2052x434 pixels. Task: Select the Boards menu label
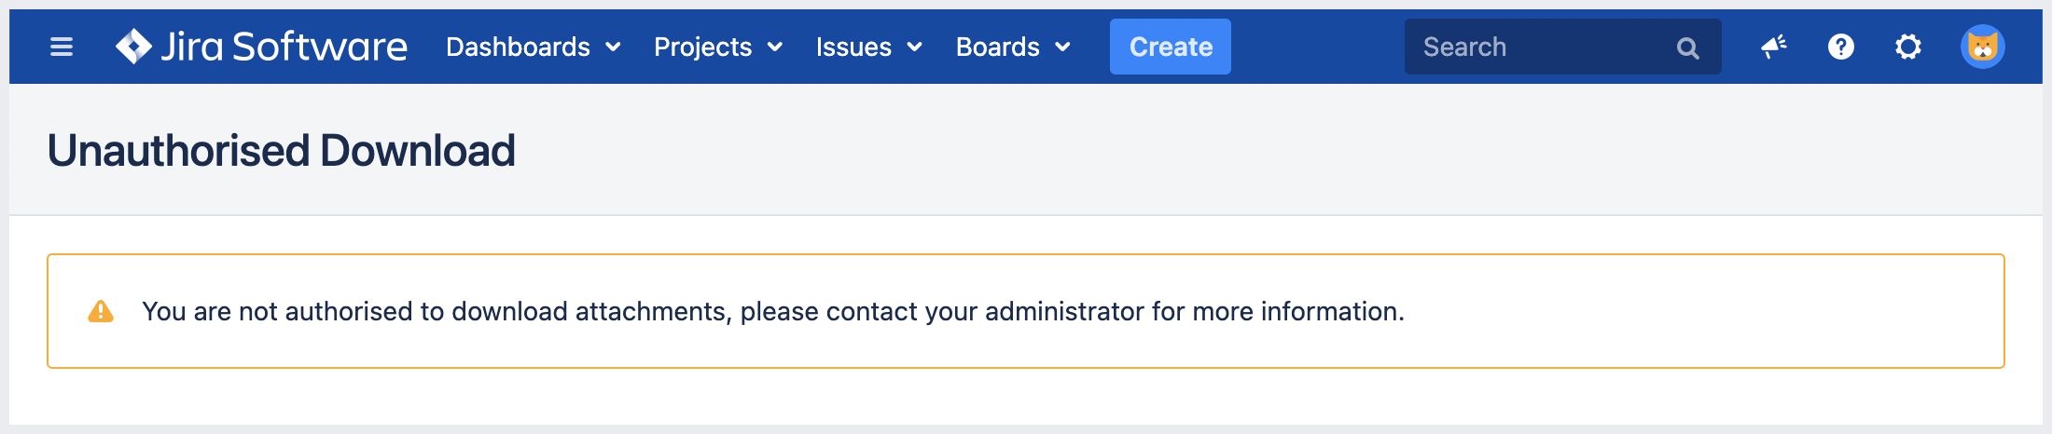pyautogui.click(x=997, y=47)
